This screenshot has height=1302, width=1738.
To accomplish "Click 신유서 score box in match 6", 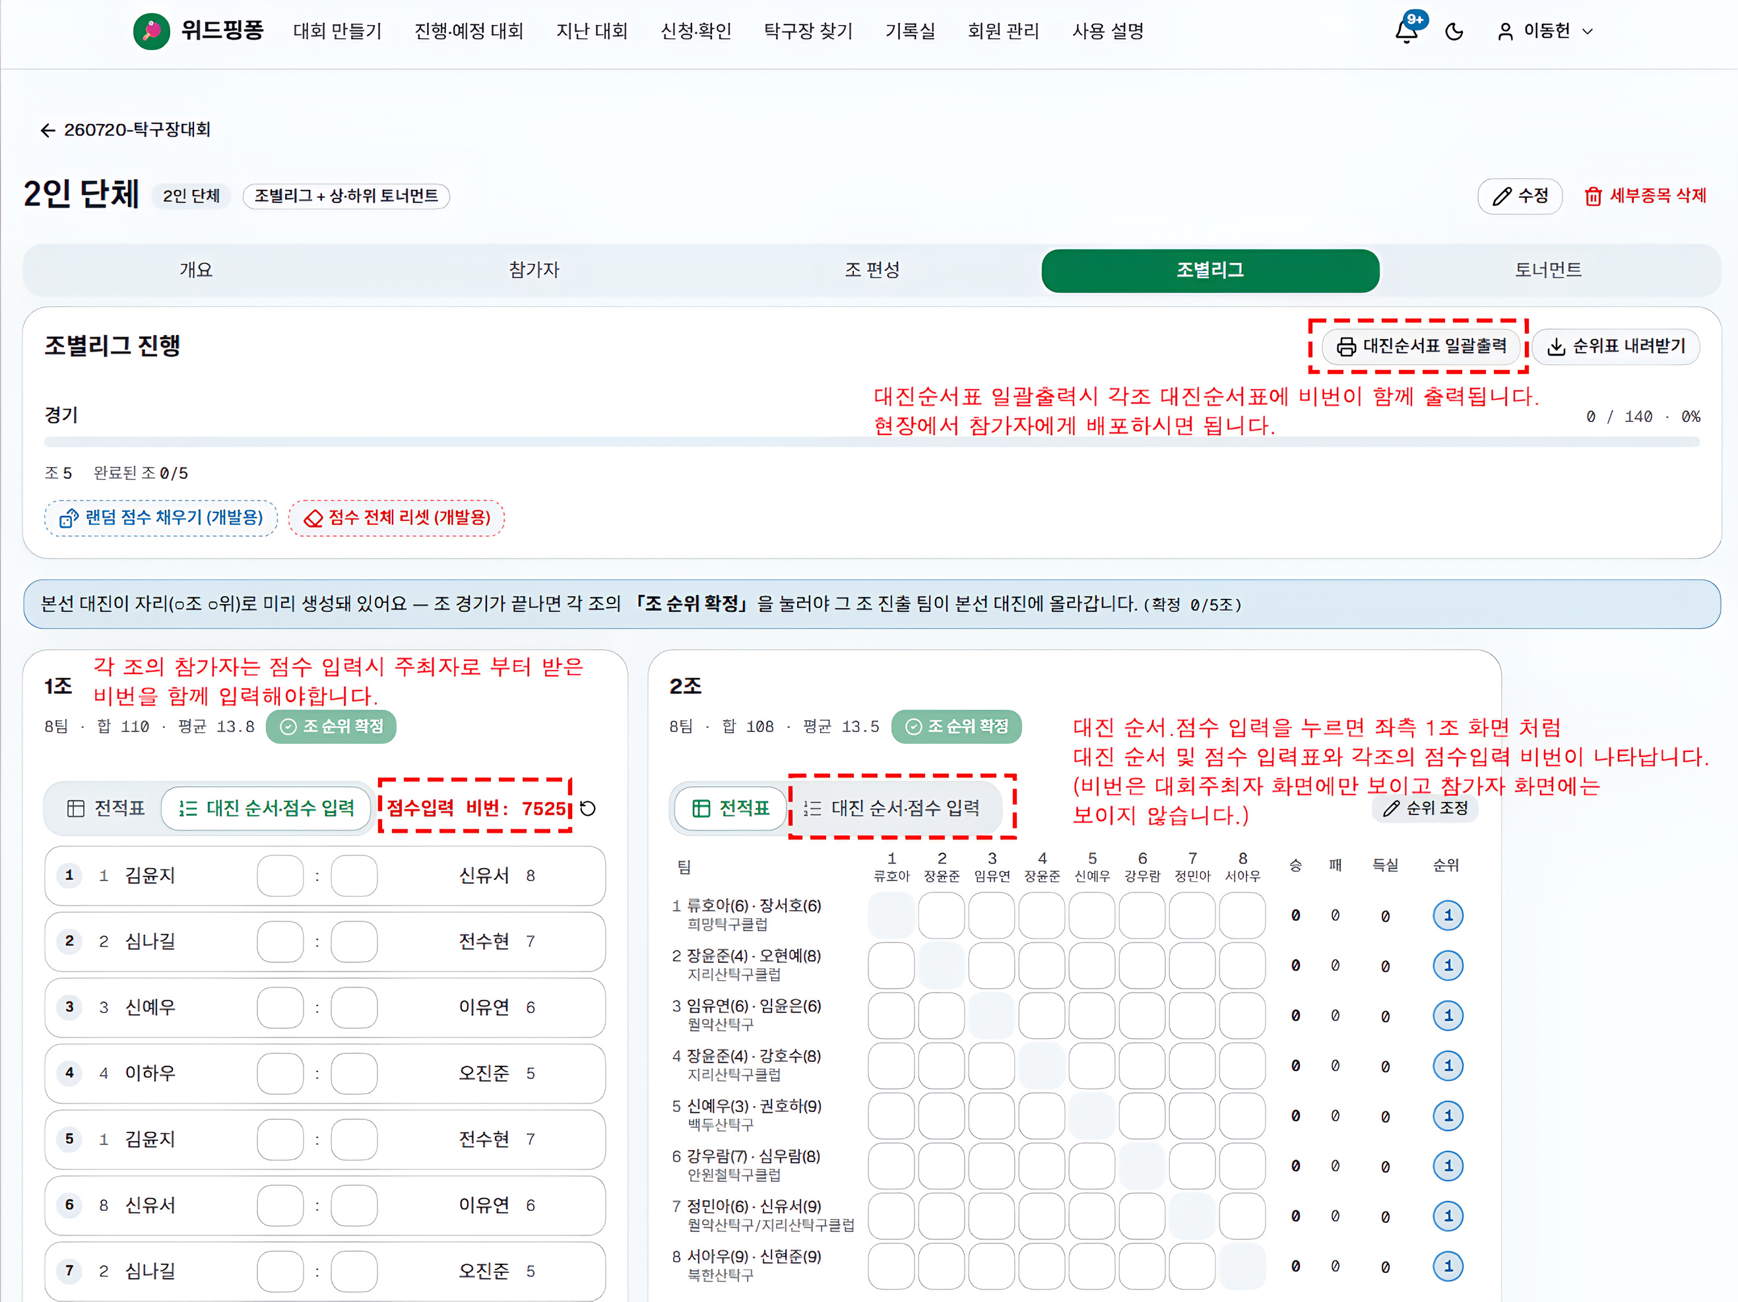I will pos(280,1206).
